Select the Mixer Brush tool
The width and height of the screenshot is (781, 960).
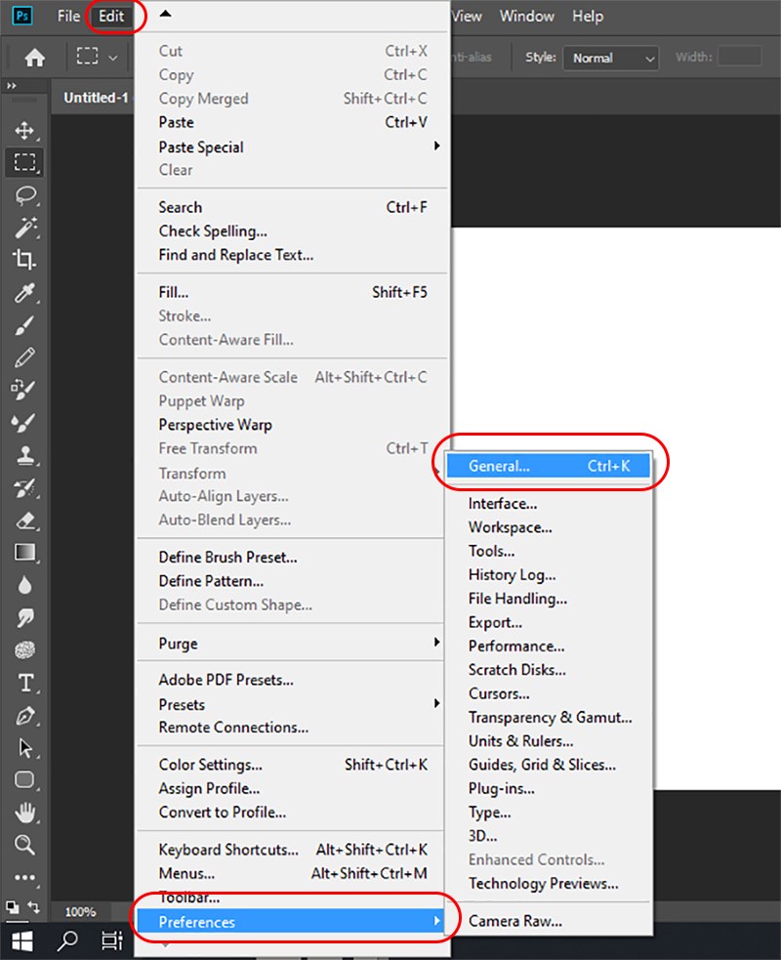point(24,423)
